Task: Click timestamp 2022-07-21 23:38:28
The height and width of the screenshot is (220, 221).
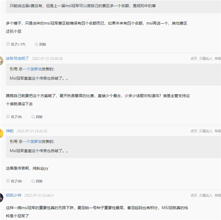Action: click(x=47, y=59)
